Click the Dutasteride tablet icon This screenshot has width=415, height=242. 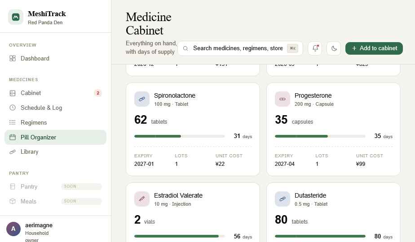point(283,199)
